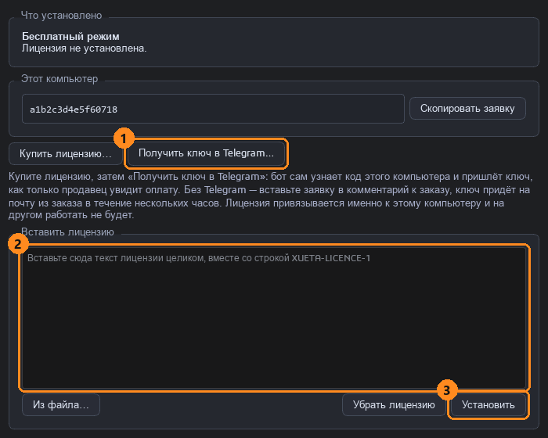Click Получить ключ в Telegram… button
548x438 pixels.
pos(206,153)
